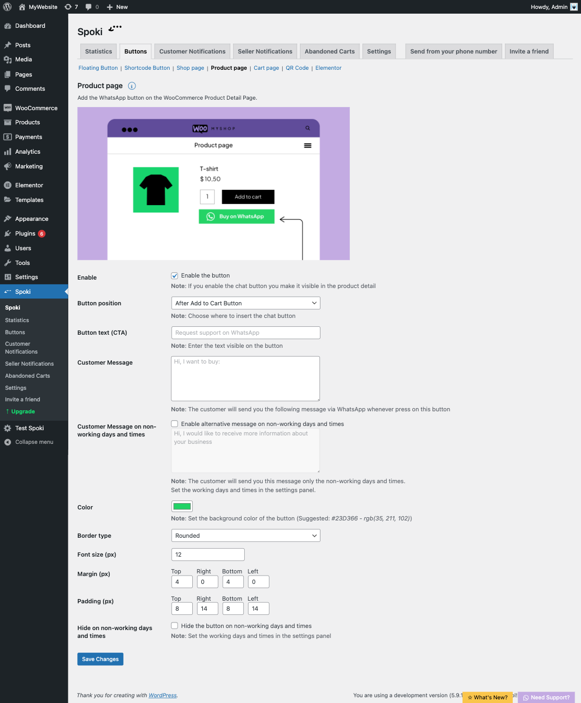581x703 pixels.
Task: Open the QR Code sub-link
Action: 297,68
